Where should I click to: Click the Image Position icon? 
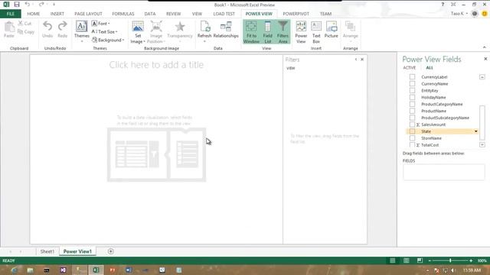pos(156,27)
